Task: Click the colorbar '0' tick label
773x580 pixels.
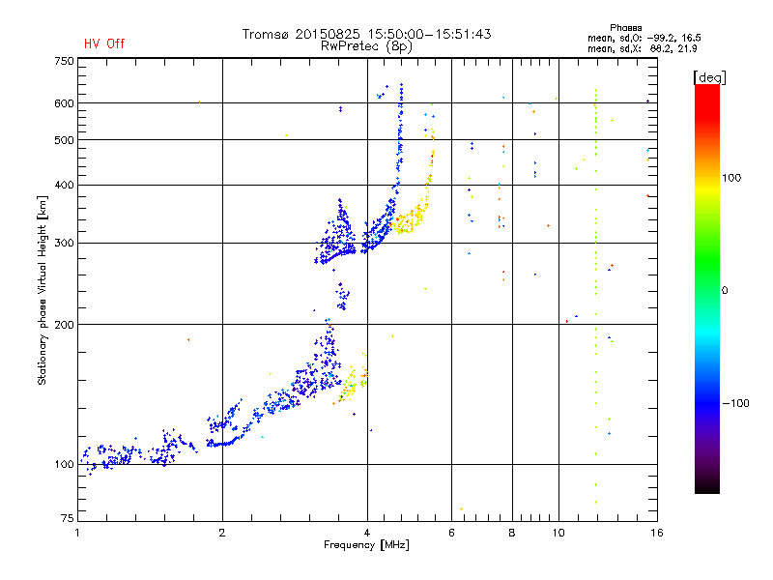Action: 725,291
